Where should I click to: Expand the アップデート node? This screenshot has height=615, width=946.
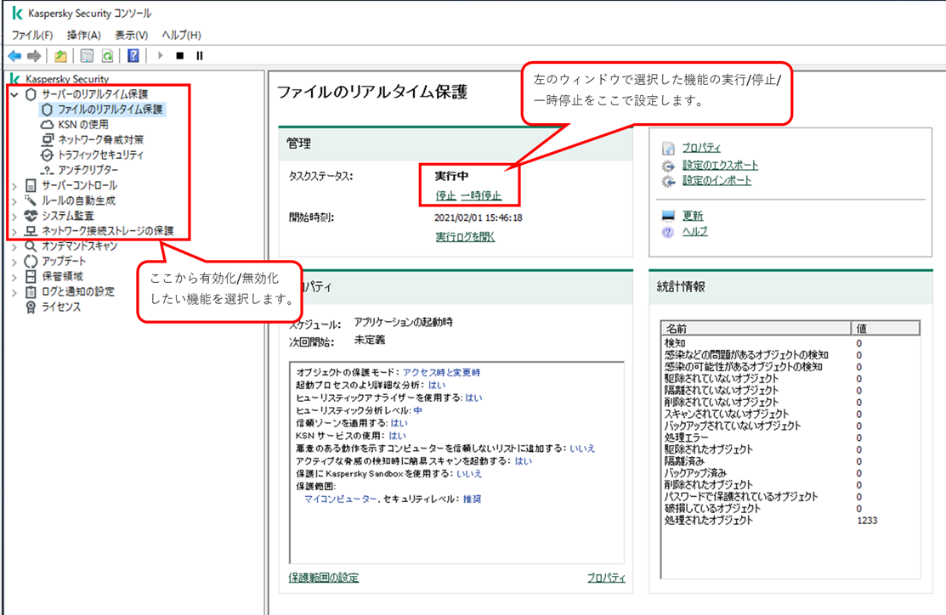click(x=14, y=262)
